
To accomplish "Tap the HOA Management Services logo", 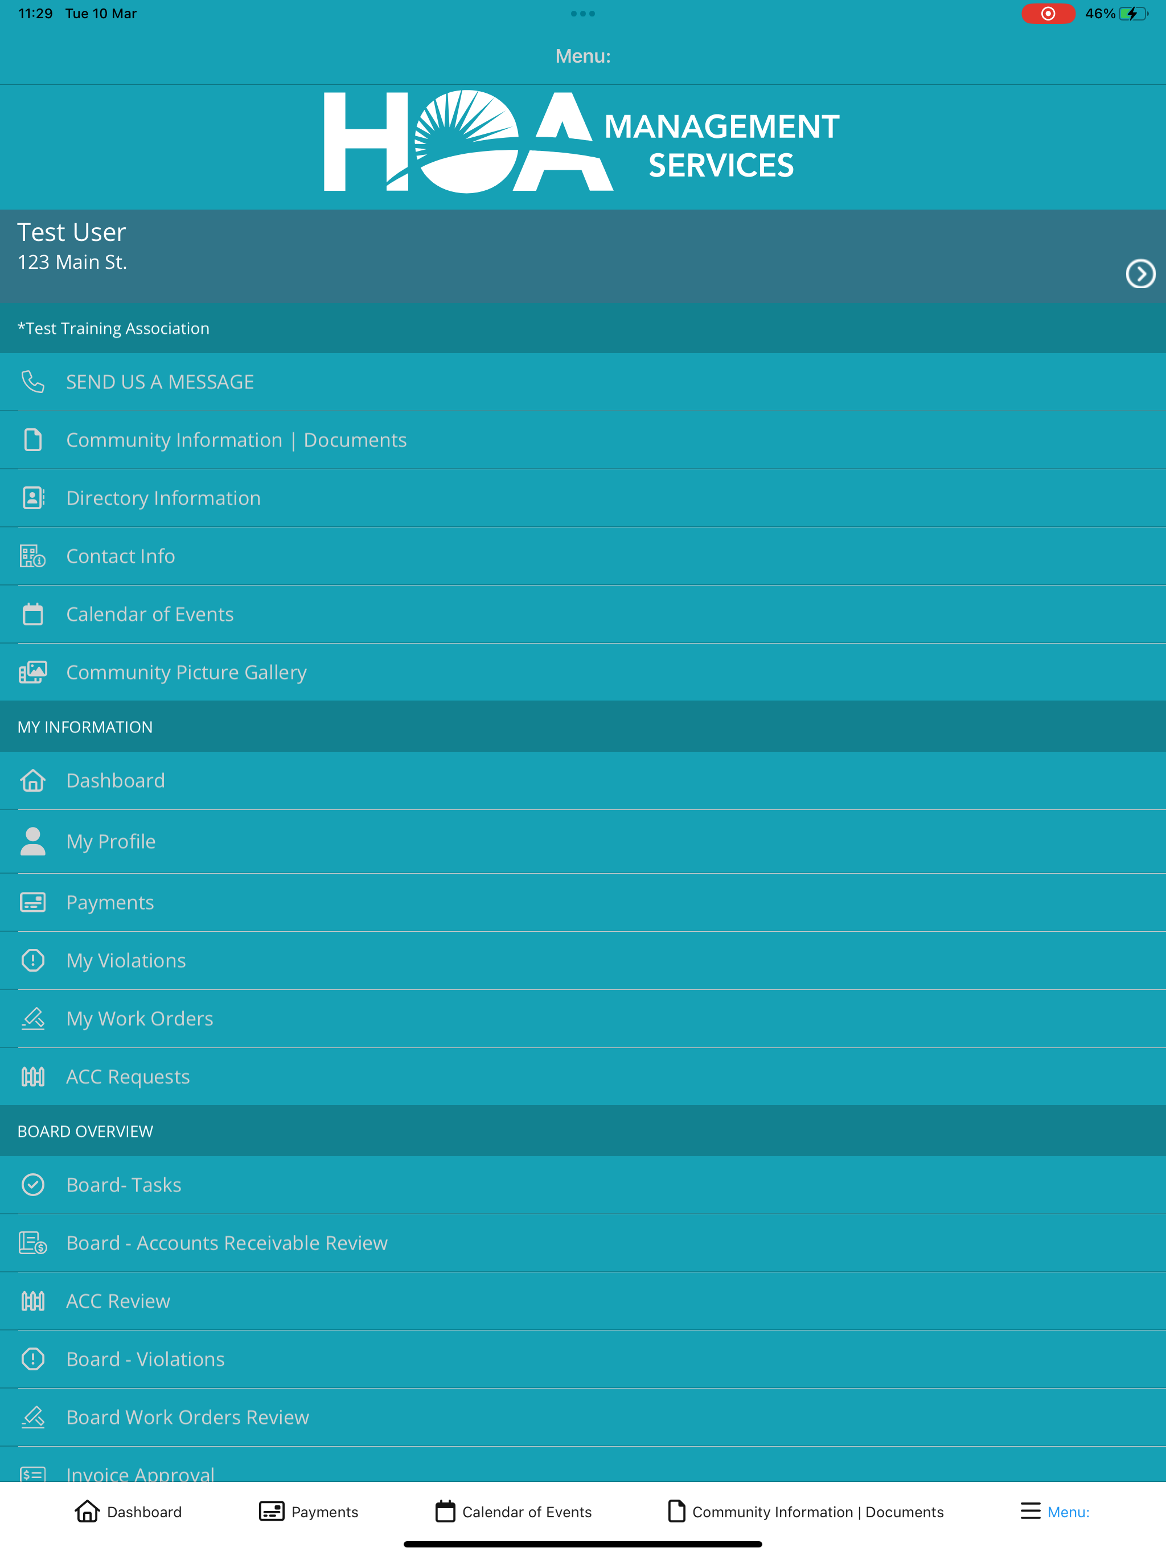I will (x=582, y=141).
